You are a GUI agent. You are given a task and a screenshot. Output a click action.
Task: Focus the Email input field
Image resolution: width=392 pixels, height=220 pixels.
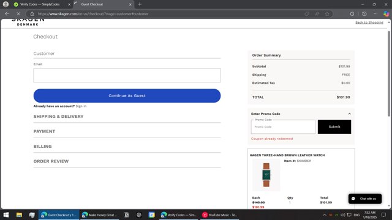coord(127,75)
